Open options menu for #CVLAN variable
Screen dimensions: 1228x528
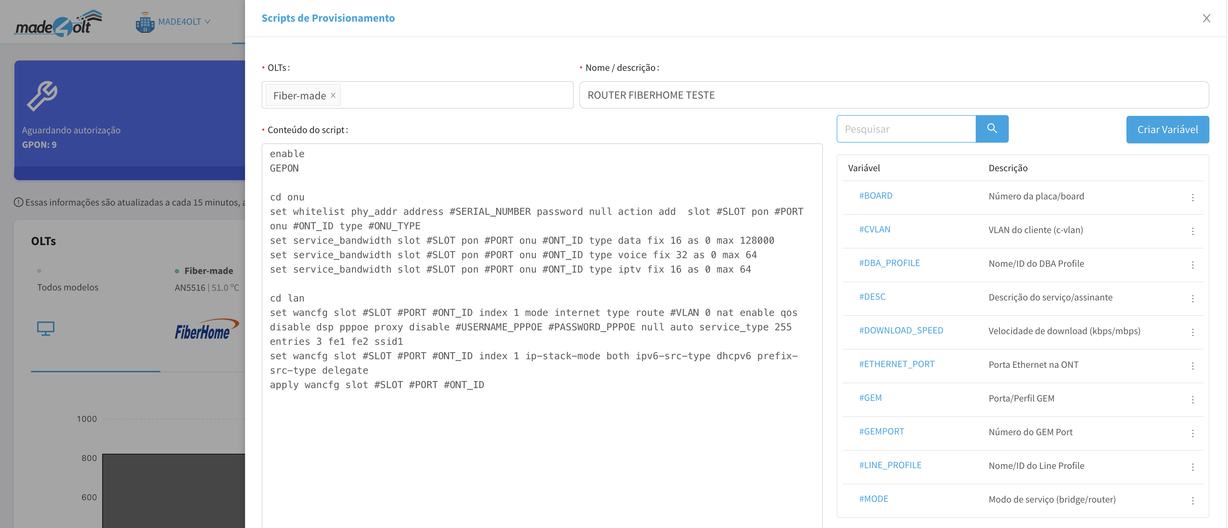point(1192,231)
